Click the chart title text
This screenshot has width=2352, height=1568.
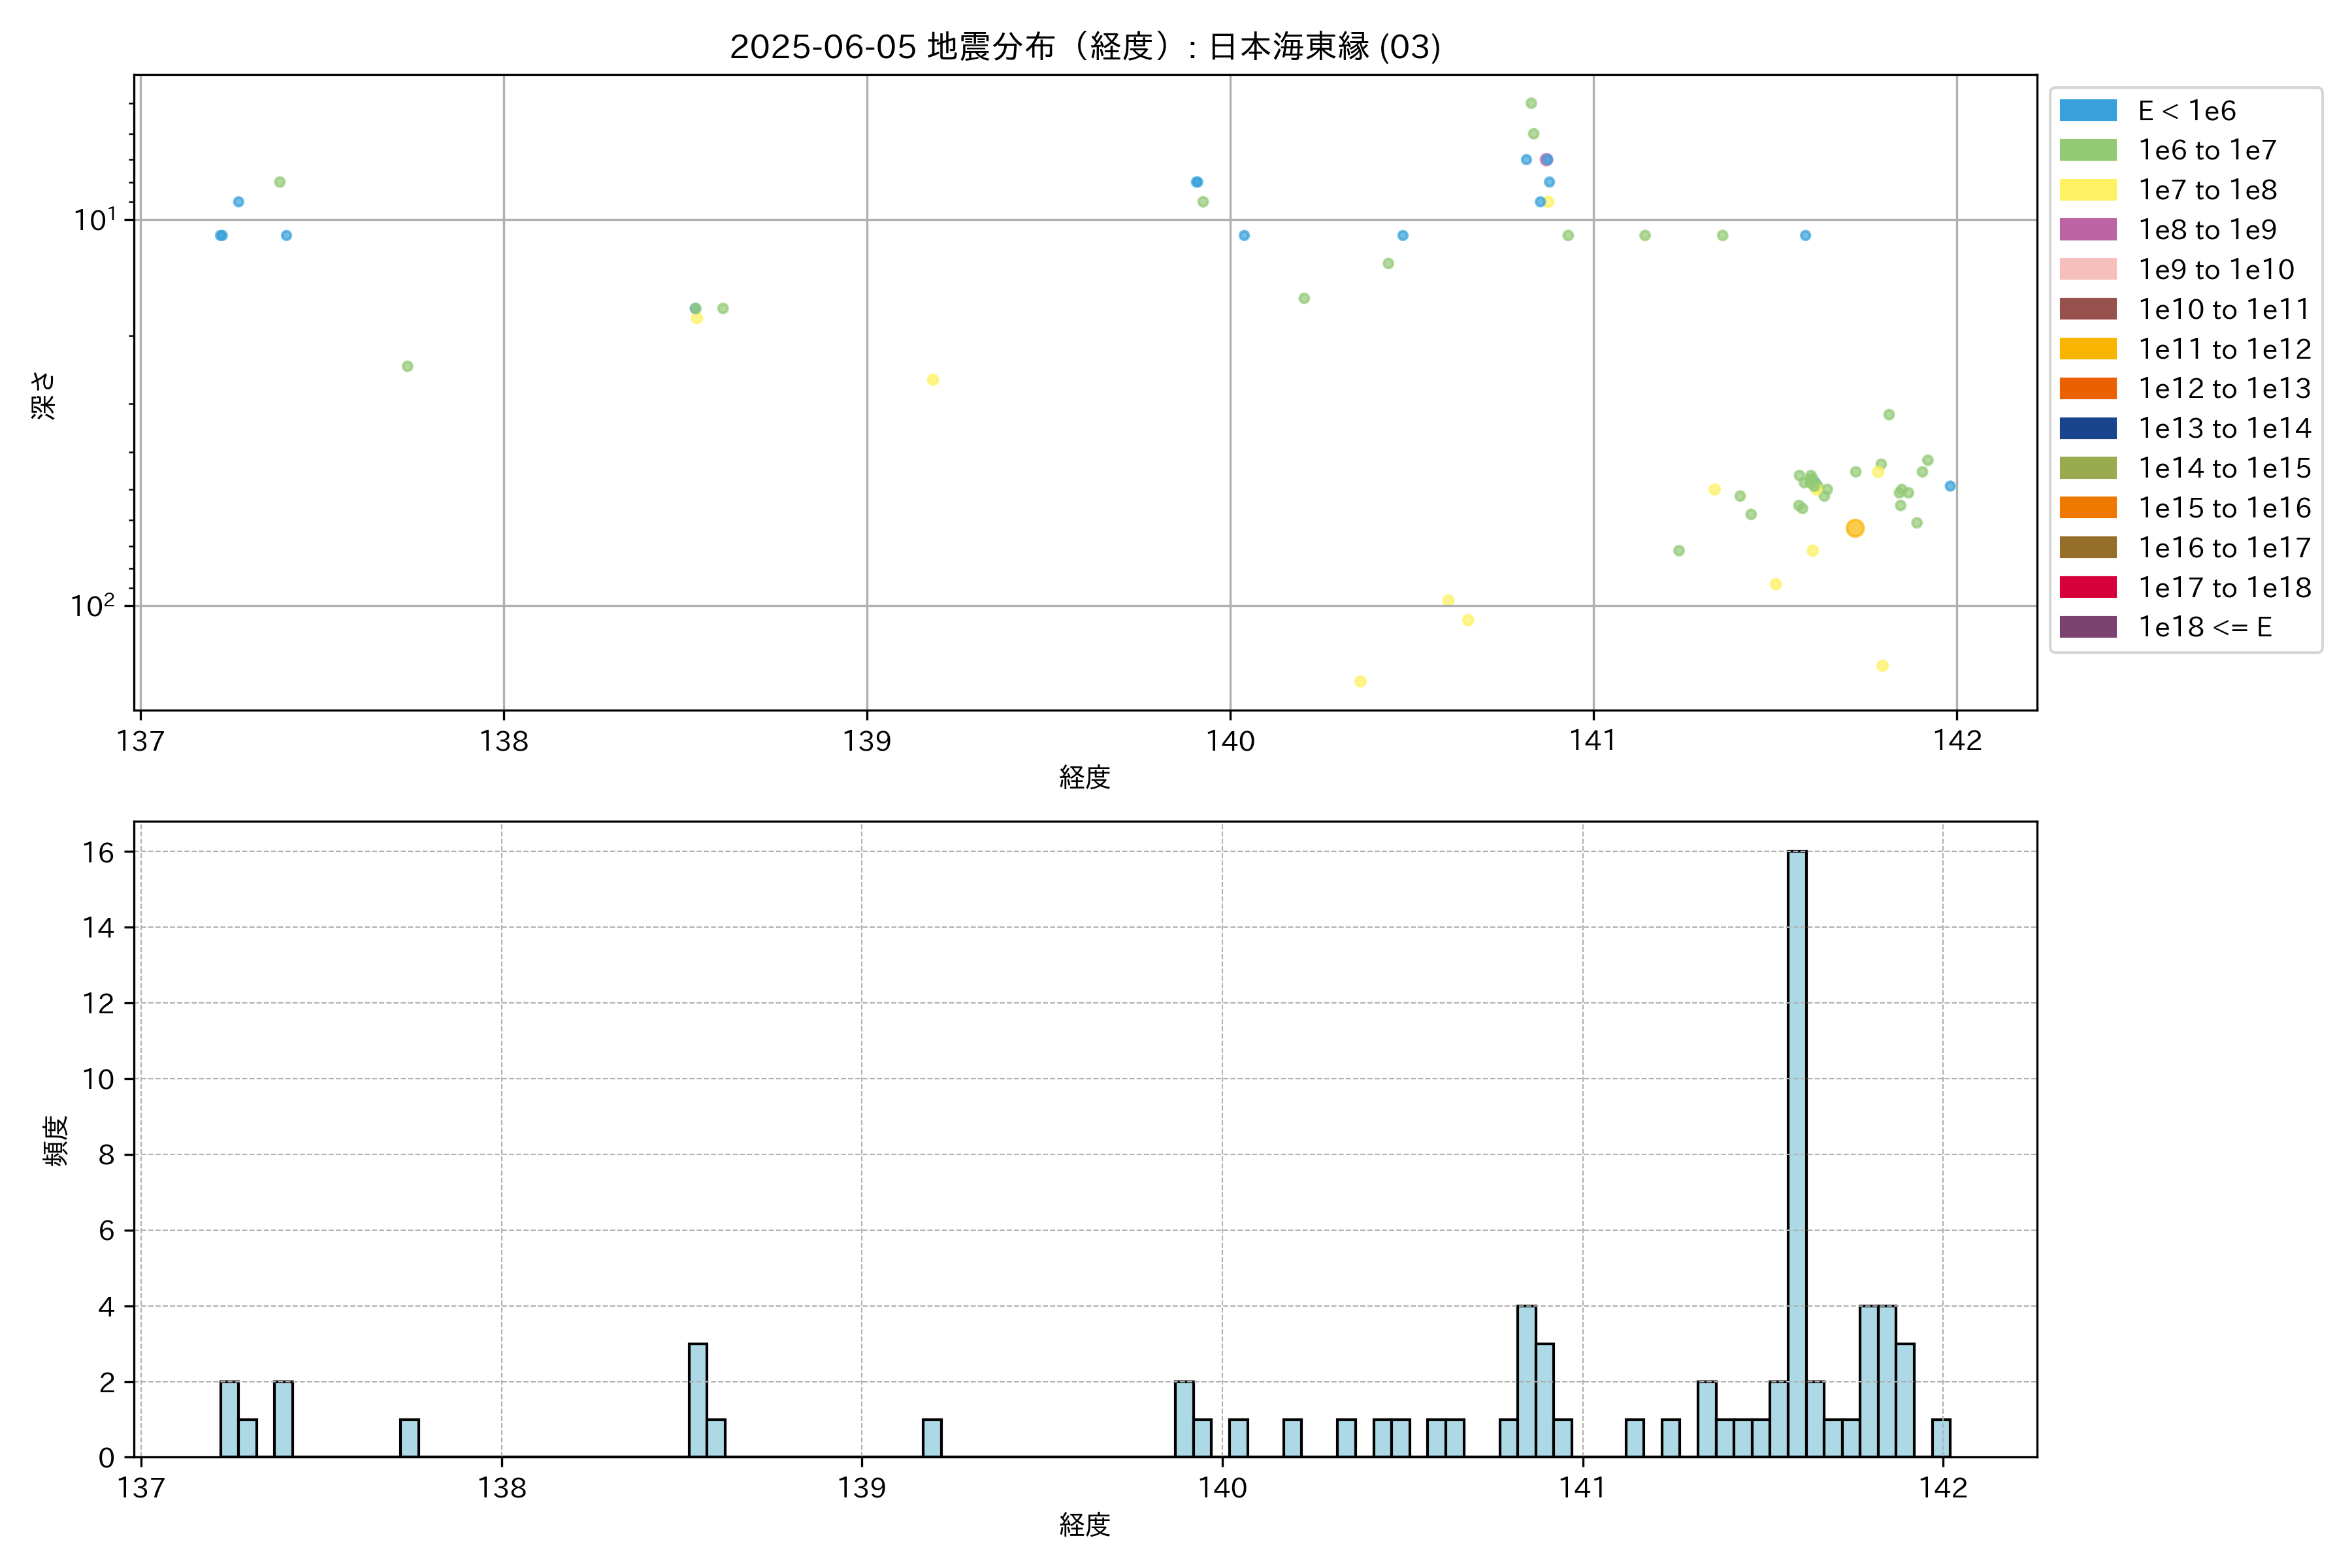1085,46
